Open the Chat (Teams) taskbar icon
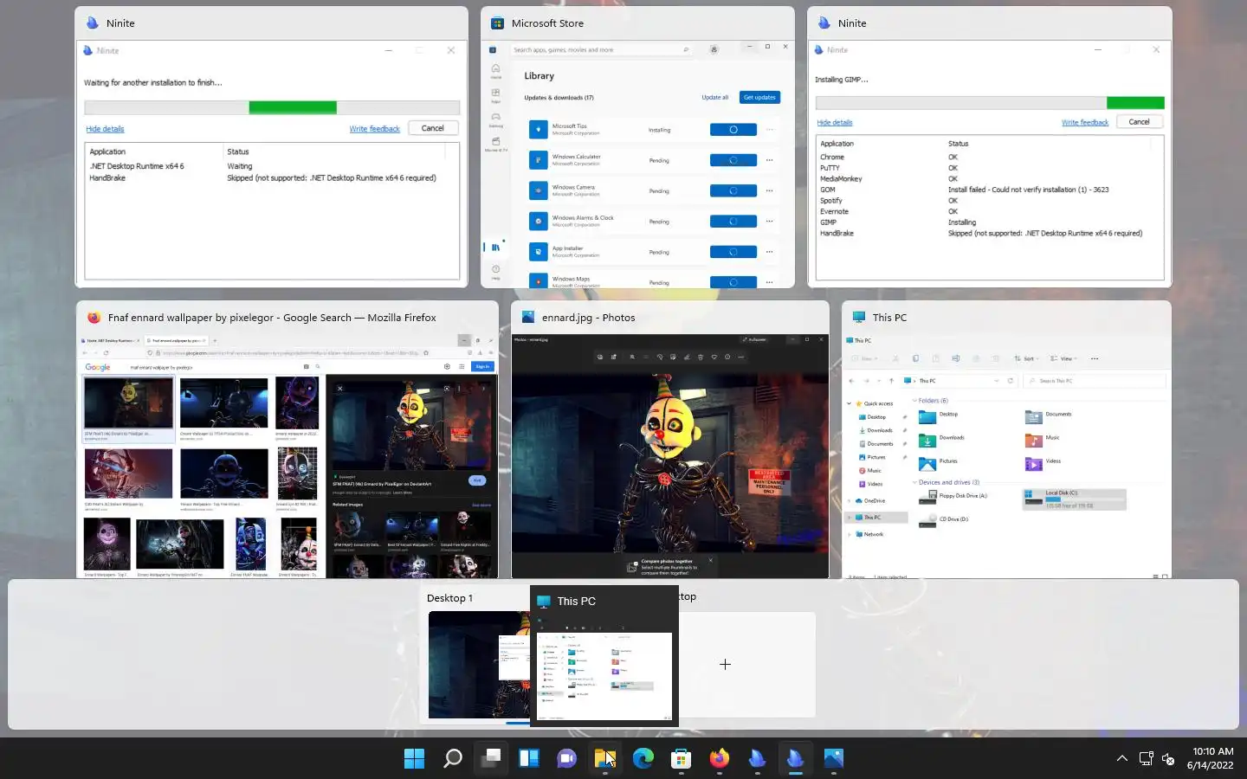Screen dimensions: 1247x779 point(567,759)
